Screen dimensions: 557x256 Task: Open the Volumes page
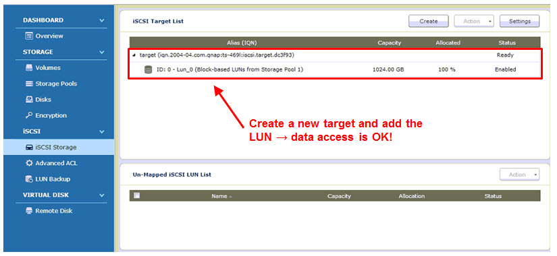click(48, 68)
